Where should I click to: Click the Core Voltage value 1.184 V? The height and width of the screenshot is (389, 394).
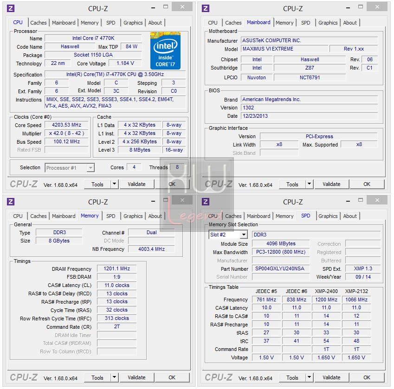pos(125,63)
